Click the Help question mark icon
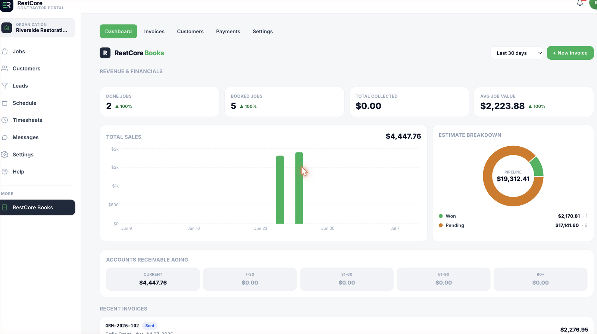Screen dimensions: 597x334 4,172
